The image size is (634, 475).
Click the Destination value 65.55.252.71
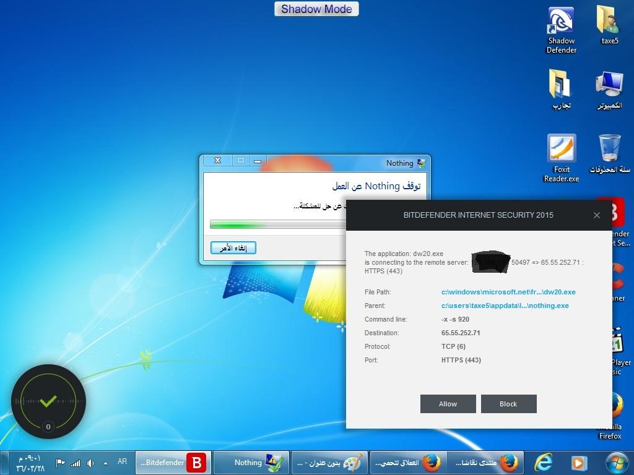[461, 333]
